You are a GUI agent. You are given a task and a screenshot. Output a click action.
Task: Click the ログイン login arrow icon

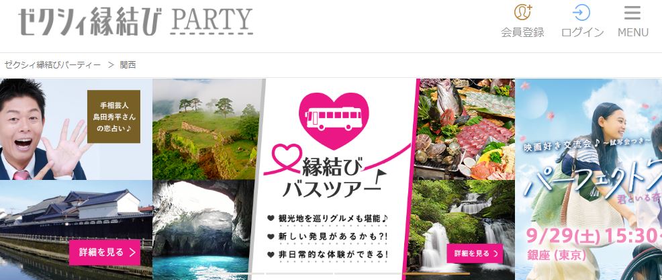581,13
